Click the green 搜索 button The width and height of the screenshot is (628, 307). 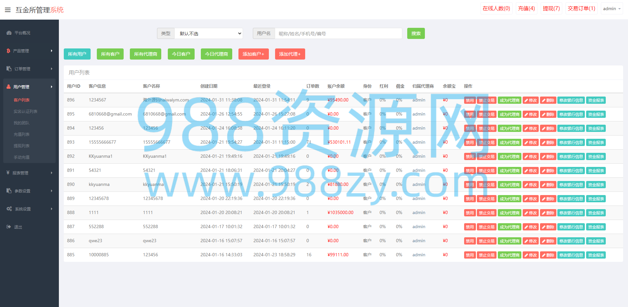point(416,33)
